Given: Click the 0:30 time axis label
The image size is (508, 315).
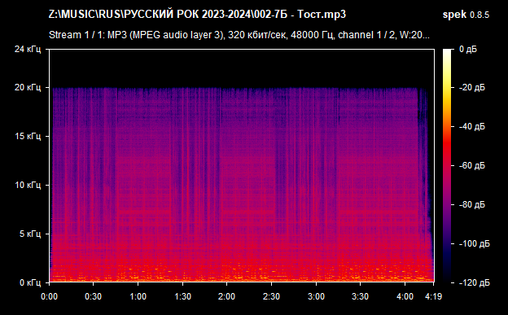Looking at the screenshot, I should (x=94, y=296).
